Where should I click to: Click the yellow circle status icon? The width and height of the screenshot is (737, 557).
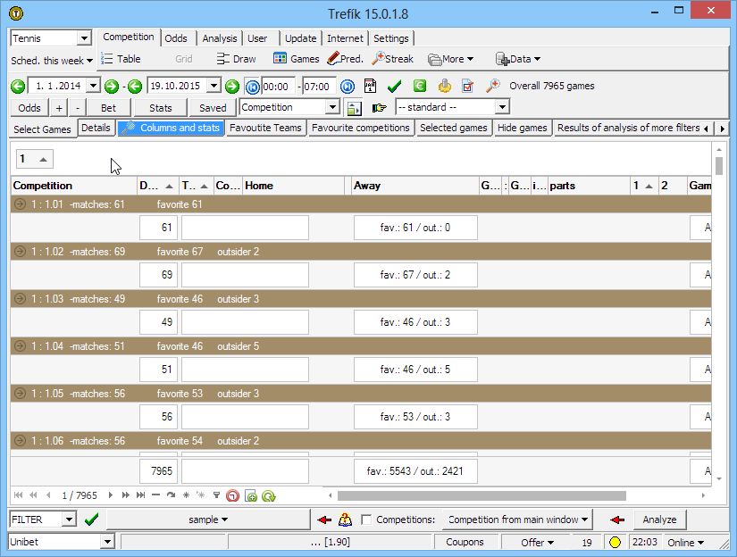click(615, 542)
